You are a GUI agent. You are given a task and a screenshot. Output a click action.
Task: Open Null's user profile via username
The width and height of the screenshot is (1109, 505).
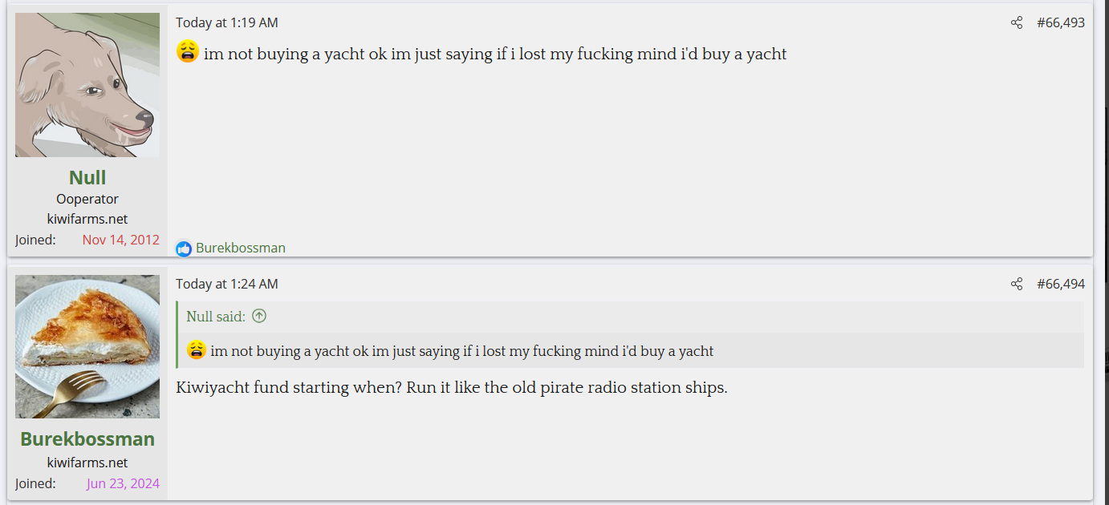point(87,177)
